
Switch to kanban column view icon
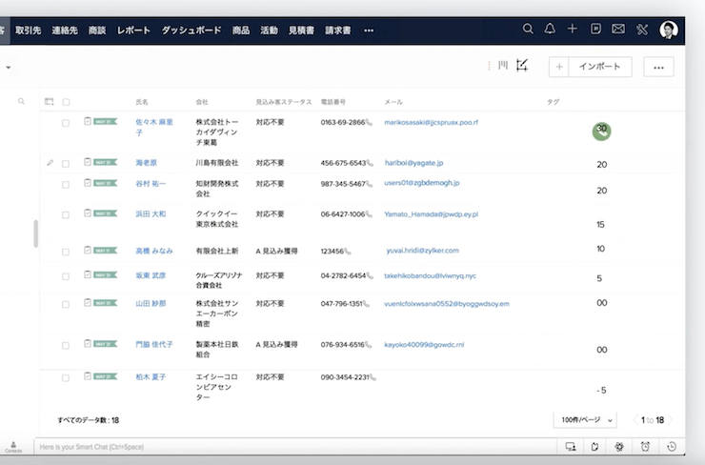pos(503,66)
